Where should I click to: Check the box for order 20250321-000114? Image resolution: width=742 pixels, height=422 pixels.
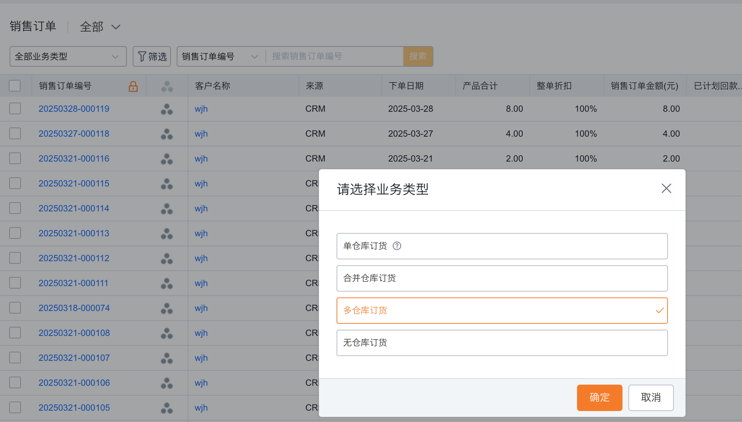coord(15,208)
